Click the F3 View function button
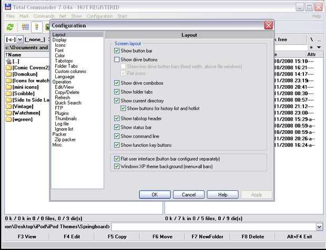The image size is (326, 250). [27, 236]
